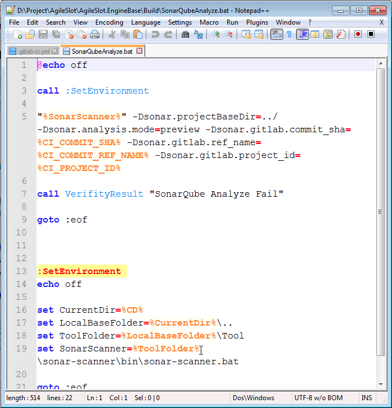Click the 'Ln : 1' status bar entry
392x408 pixels.
tap(94, 398)
